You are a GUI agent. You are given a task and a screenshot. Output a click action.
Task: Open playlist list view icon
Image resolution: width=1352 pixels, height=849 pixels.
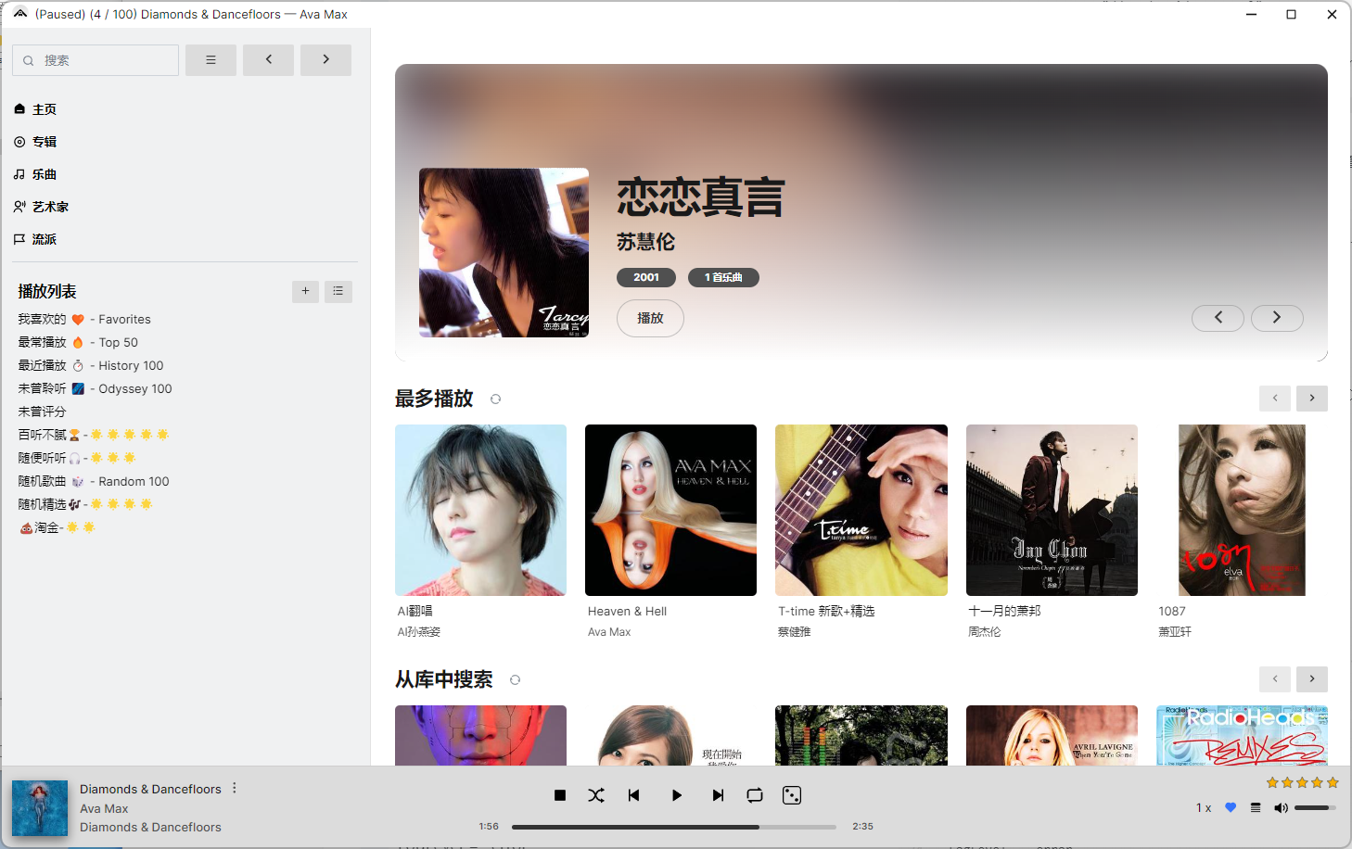[x=338, y=291]
